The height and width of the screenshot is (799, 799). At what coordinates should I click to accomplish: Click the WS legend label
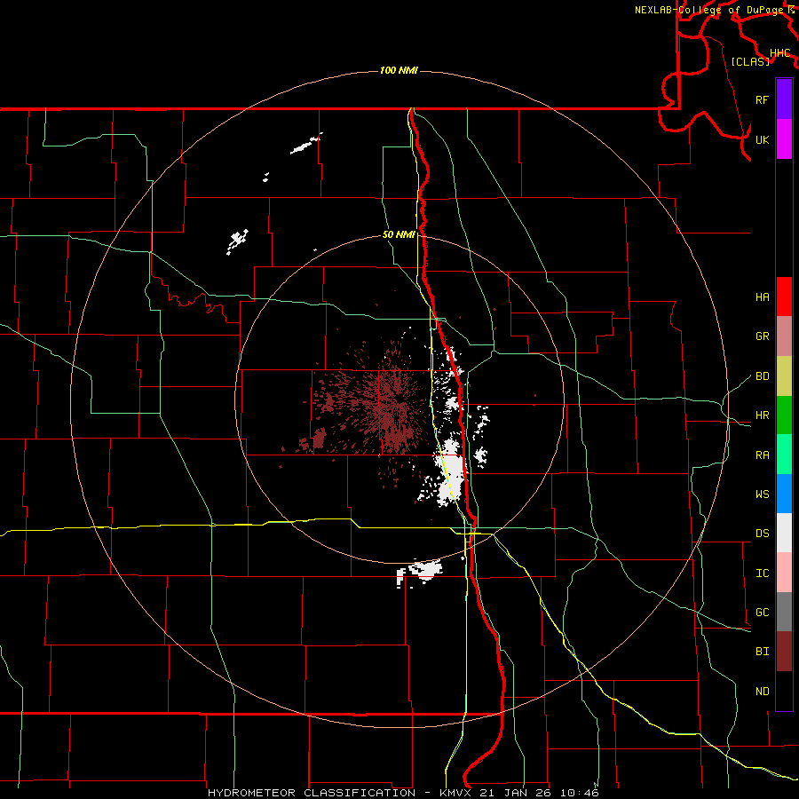coord(762,494)
